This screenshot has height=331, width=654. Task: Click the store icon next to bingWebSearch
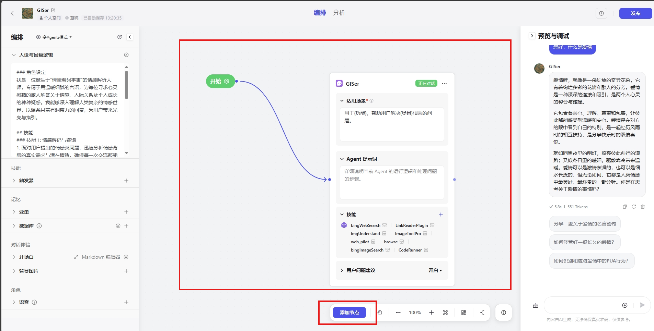[385, 225]
